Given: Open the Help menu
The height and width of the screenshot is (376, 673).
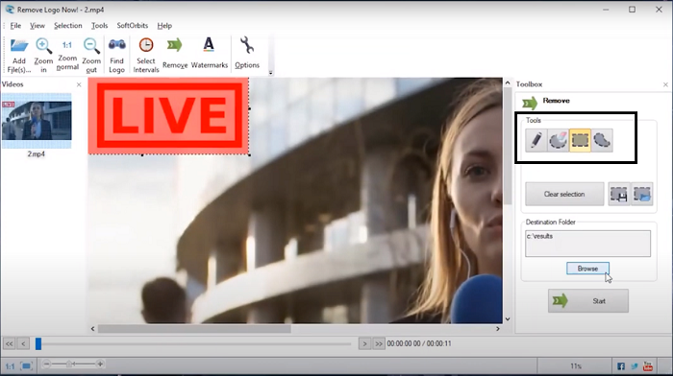Looking at the screenshot, I should 164,26.
